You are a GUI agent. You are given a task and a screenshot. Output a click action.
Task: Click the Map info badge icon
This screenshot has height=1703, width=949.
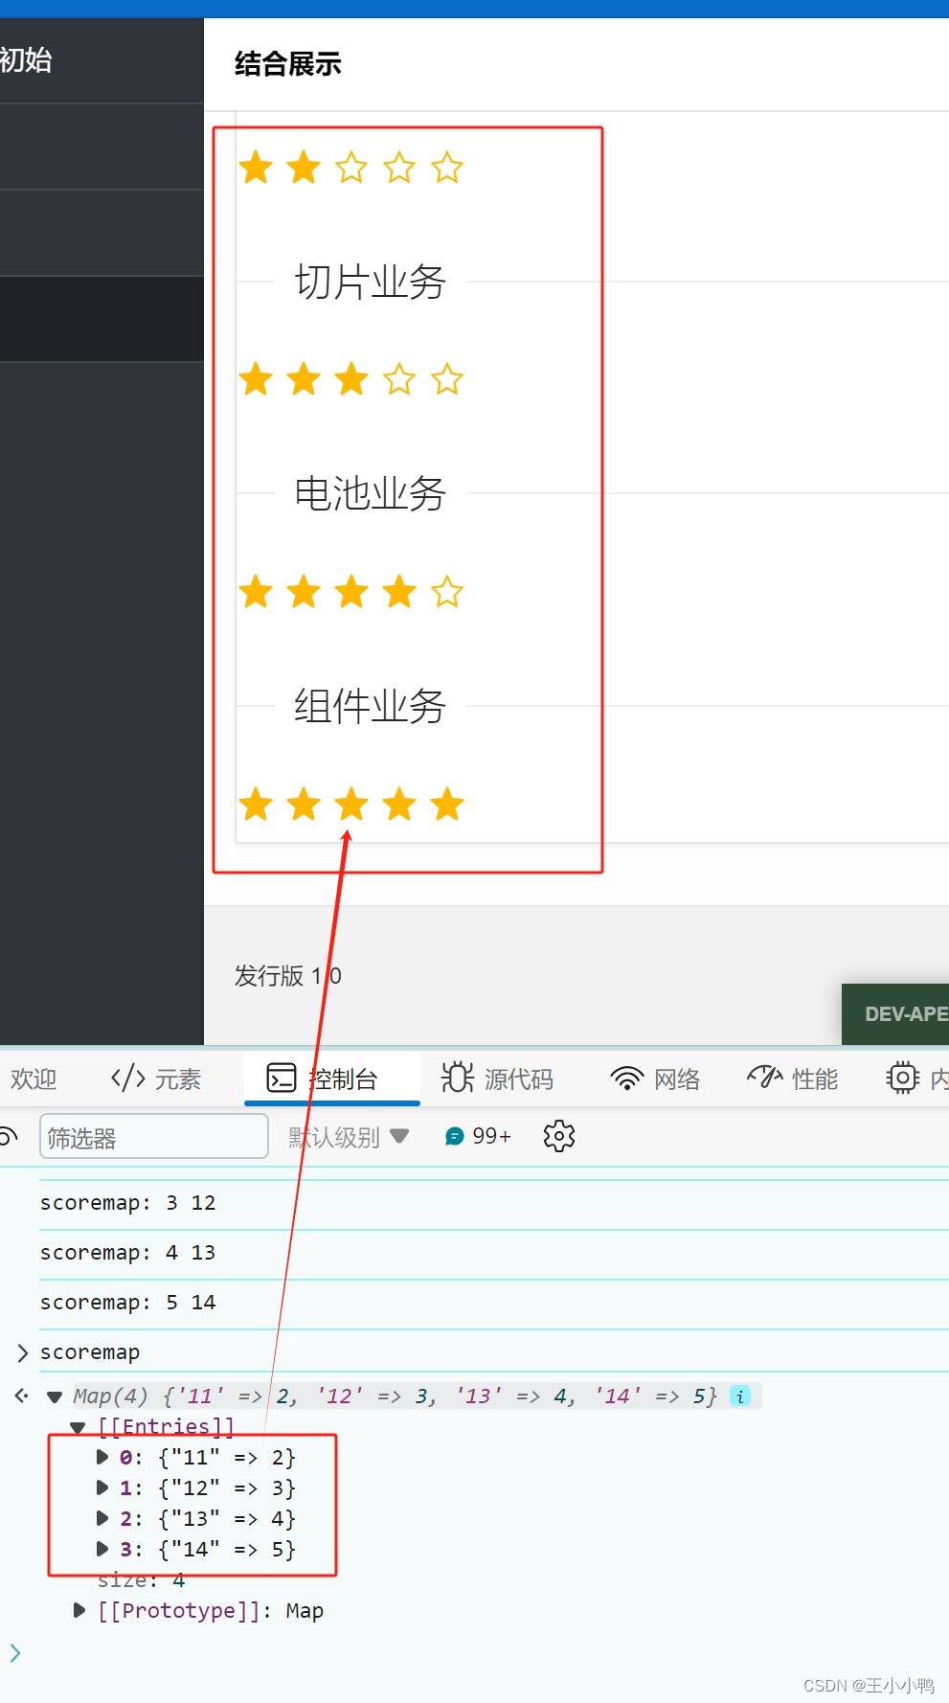(x=740, y=1396)
